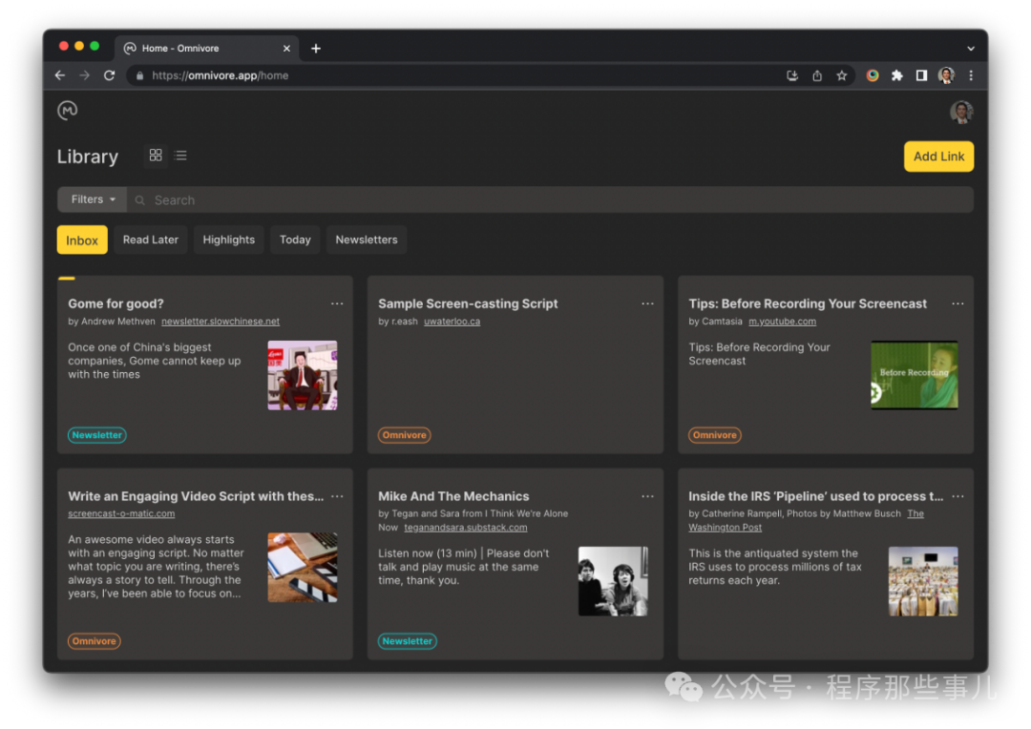Open options for Mike And The Mechanics card
1031x729 pixels.
tap(647, 496)
